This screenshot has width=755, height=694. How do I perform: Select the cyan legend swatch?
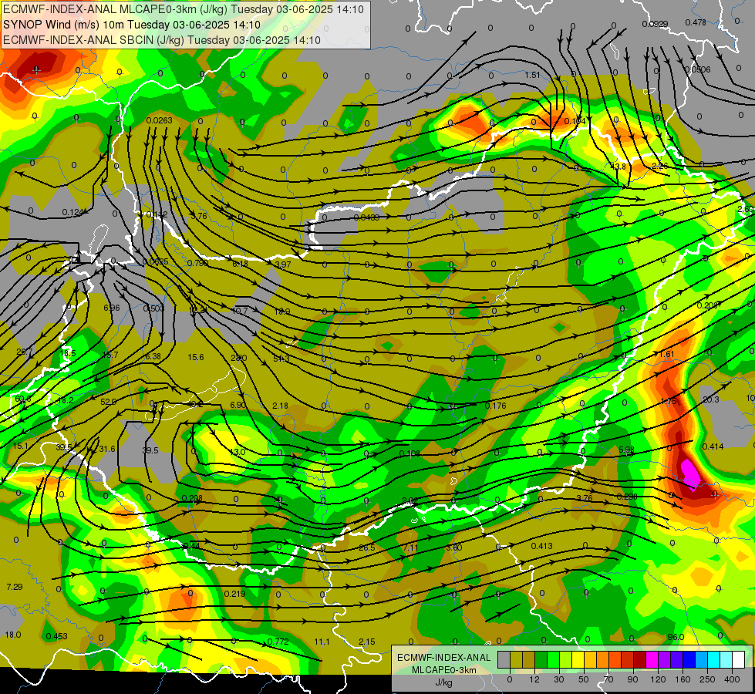point(713,660)
